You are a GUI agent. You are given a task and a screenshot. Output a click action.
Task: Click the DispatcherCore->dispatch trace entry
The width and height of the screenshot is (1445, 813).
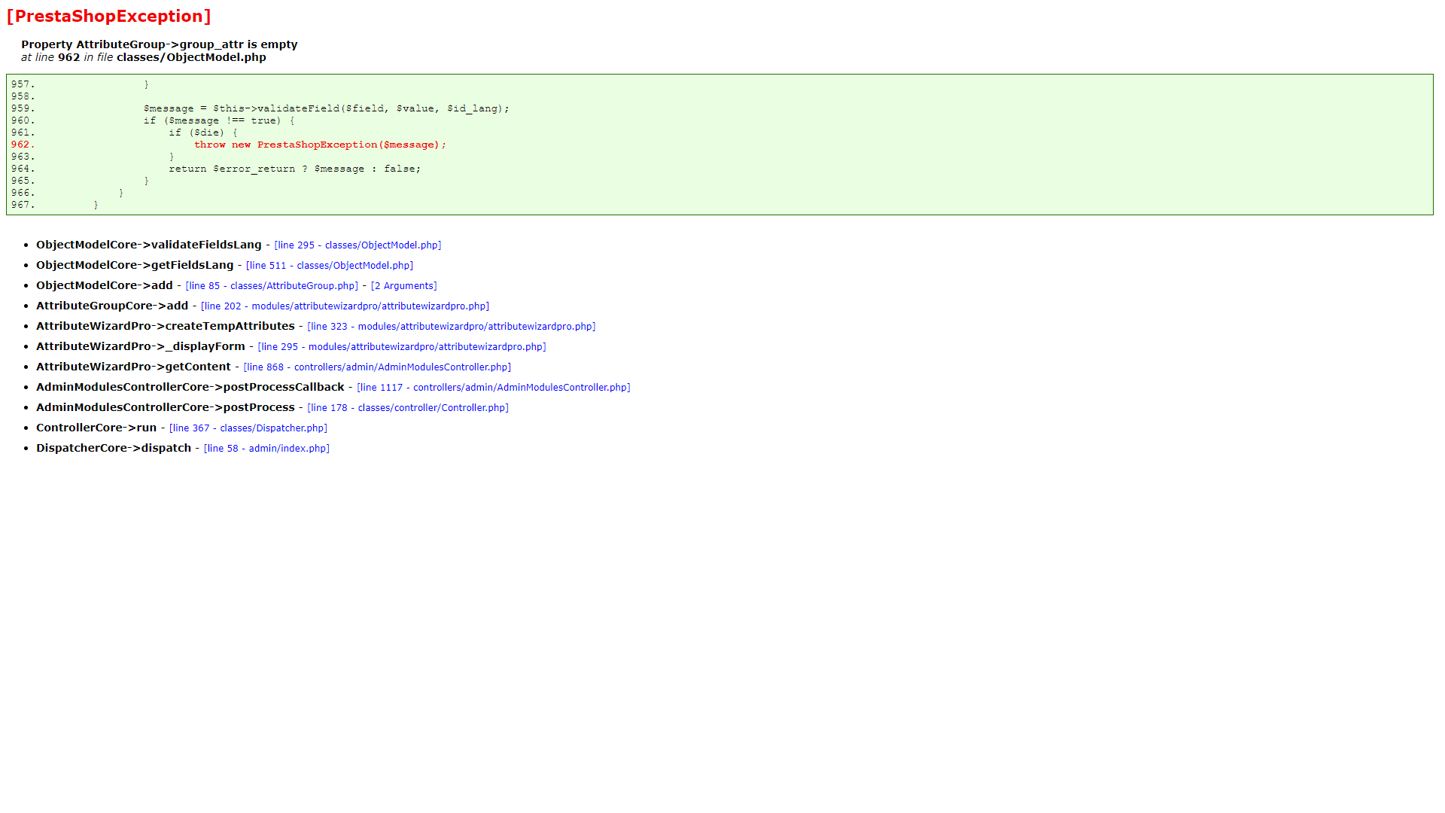tap(114, 449)
